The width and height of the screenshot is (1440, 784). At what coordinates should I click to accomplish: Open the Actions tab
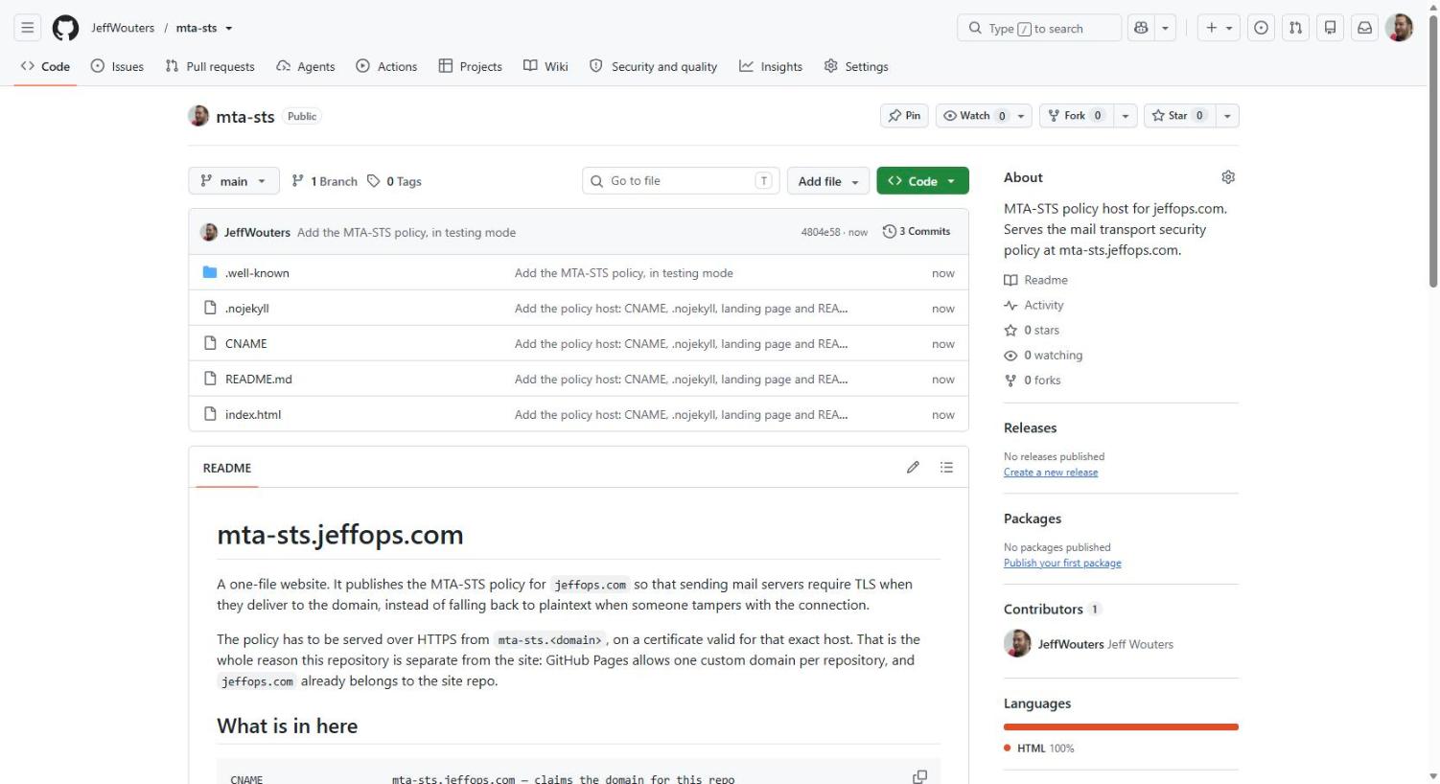pyautogui.click(x=386, y=66)
